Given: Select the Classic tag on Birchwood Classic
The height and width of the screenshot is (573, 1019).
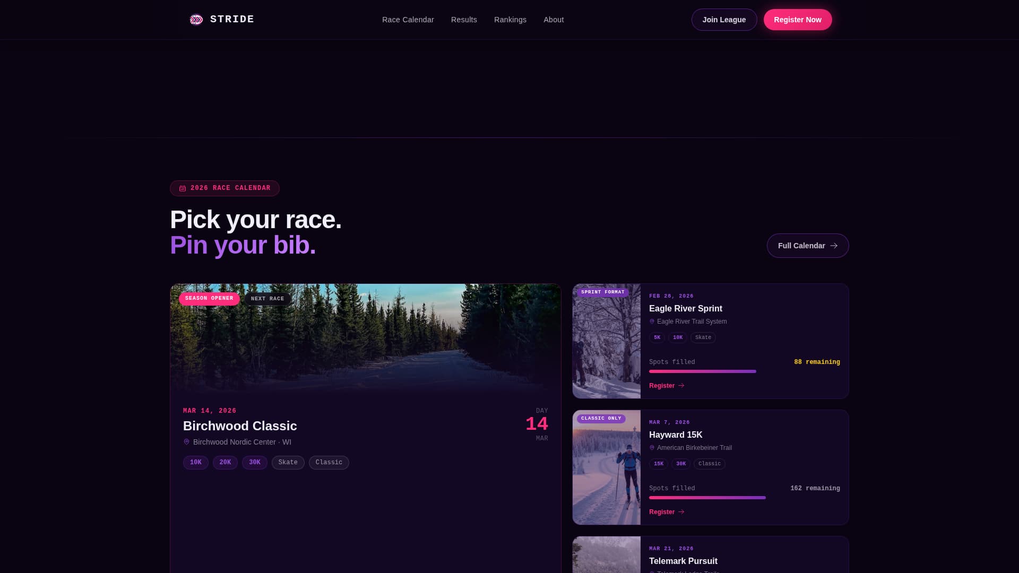Looking at the screenshot, I should [329, 463].
